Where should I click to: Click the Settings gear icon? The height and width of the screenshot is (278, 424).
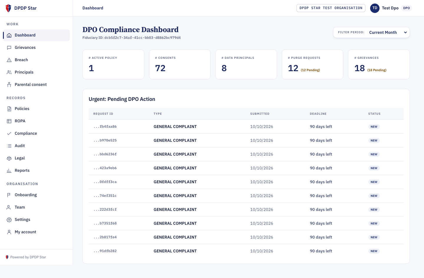pyautogui.click(x=9, y=220)
